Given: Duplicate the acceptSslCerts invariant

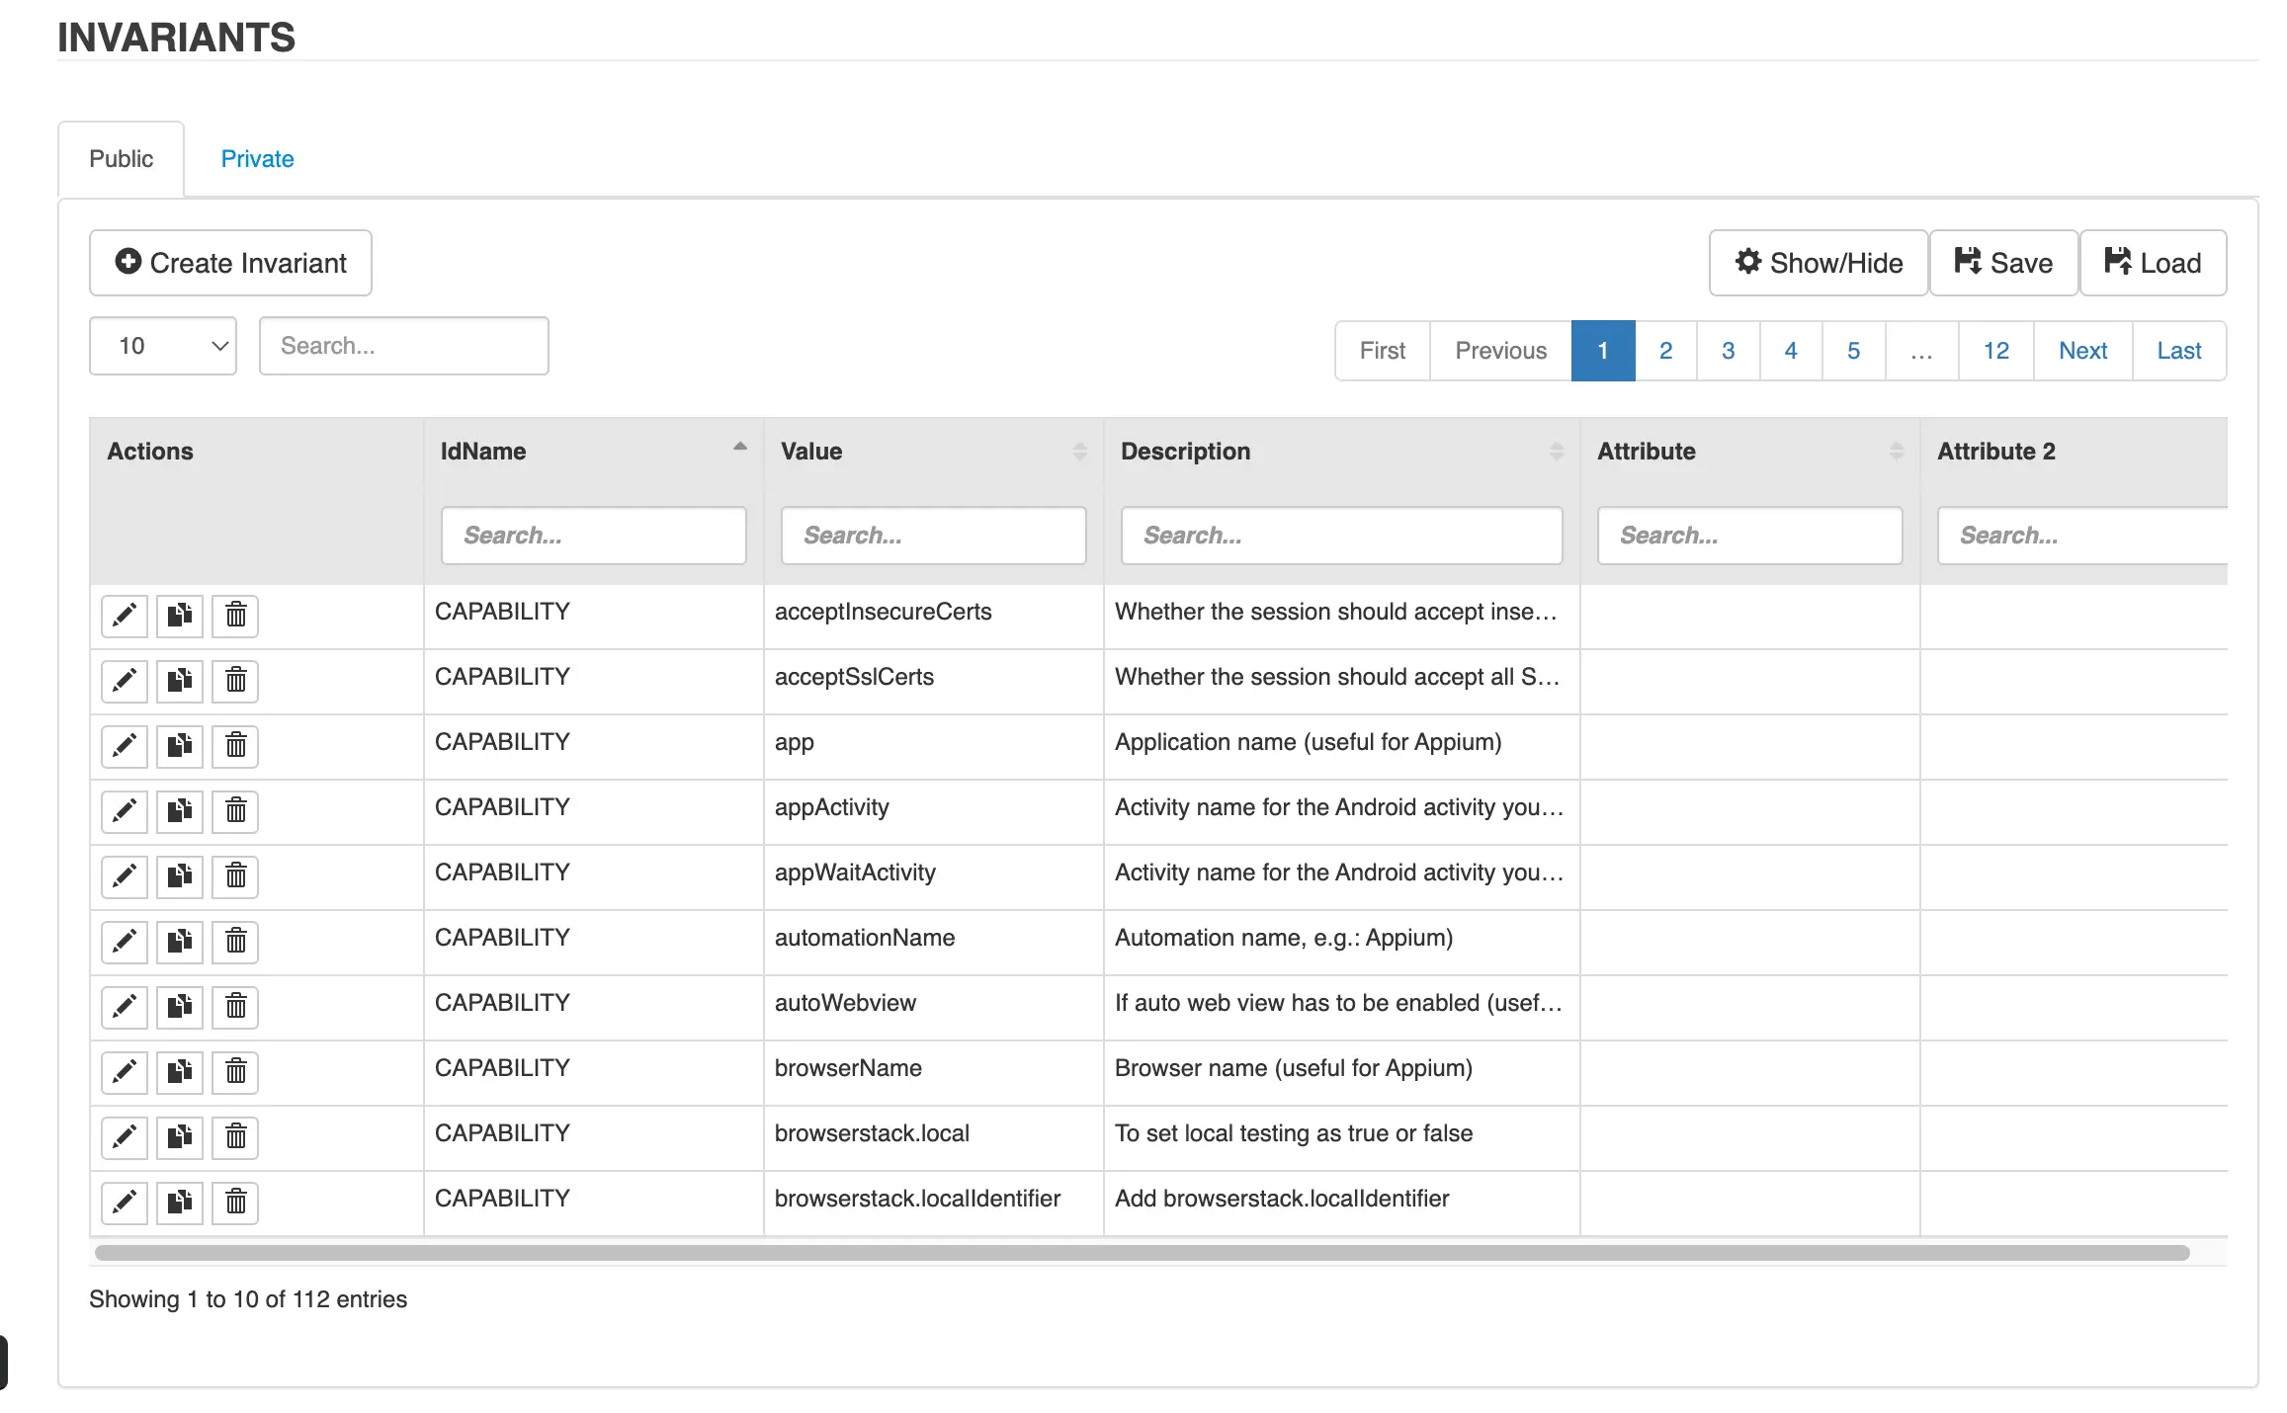Looking at the screenshot, I should [x=180, y=681].
